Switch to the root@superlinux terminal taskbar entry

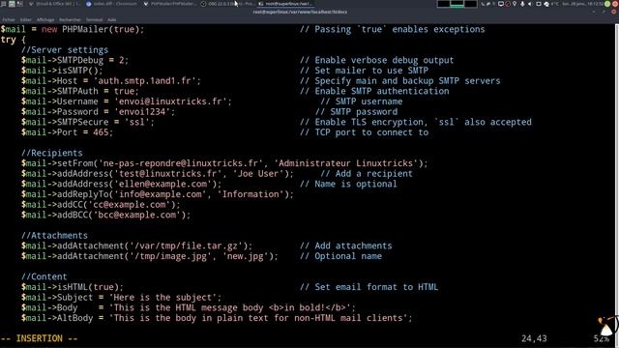point(285,4)
